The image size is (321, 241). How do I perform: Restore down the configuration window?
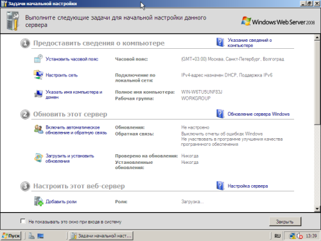309,3
